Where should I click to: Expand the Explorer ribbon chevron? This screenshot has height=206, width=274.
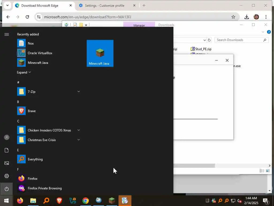click(263, 32)
